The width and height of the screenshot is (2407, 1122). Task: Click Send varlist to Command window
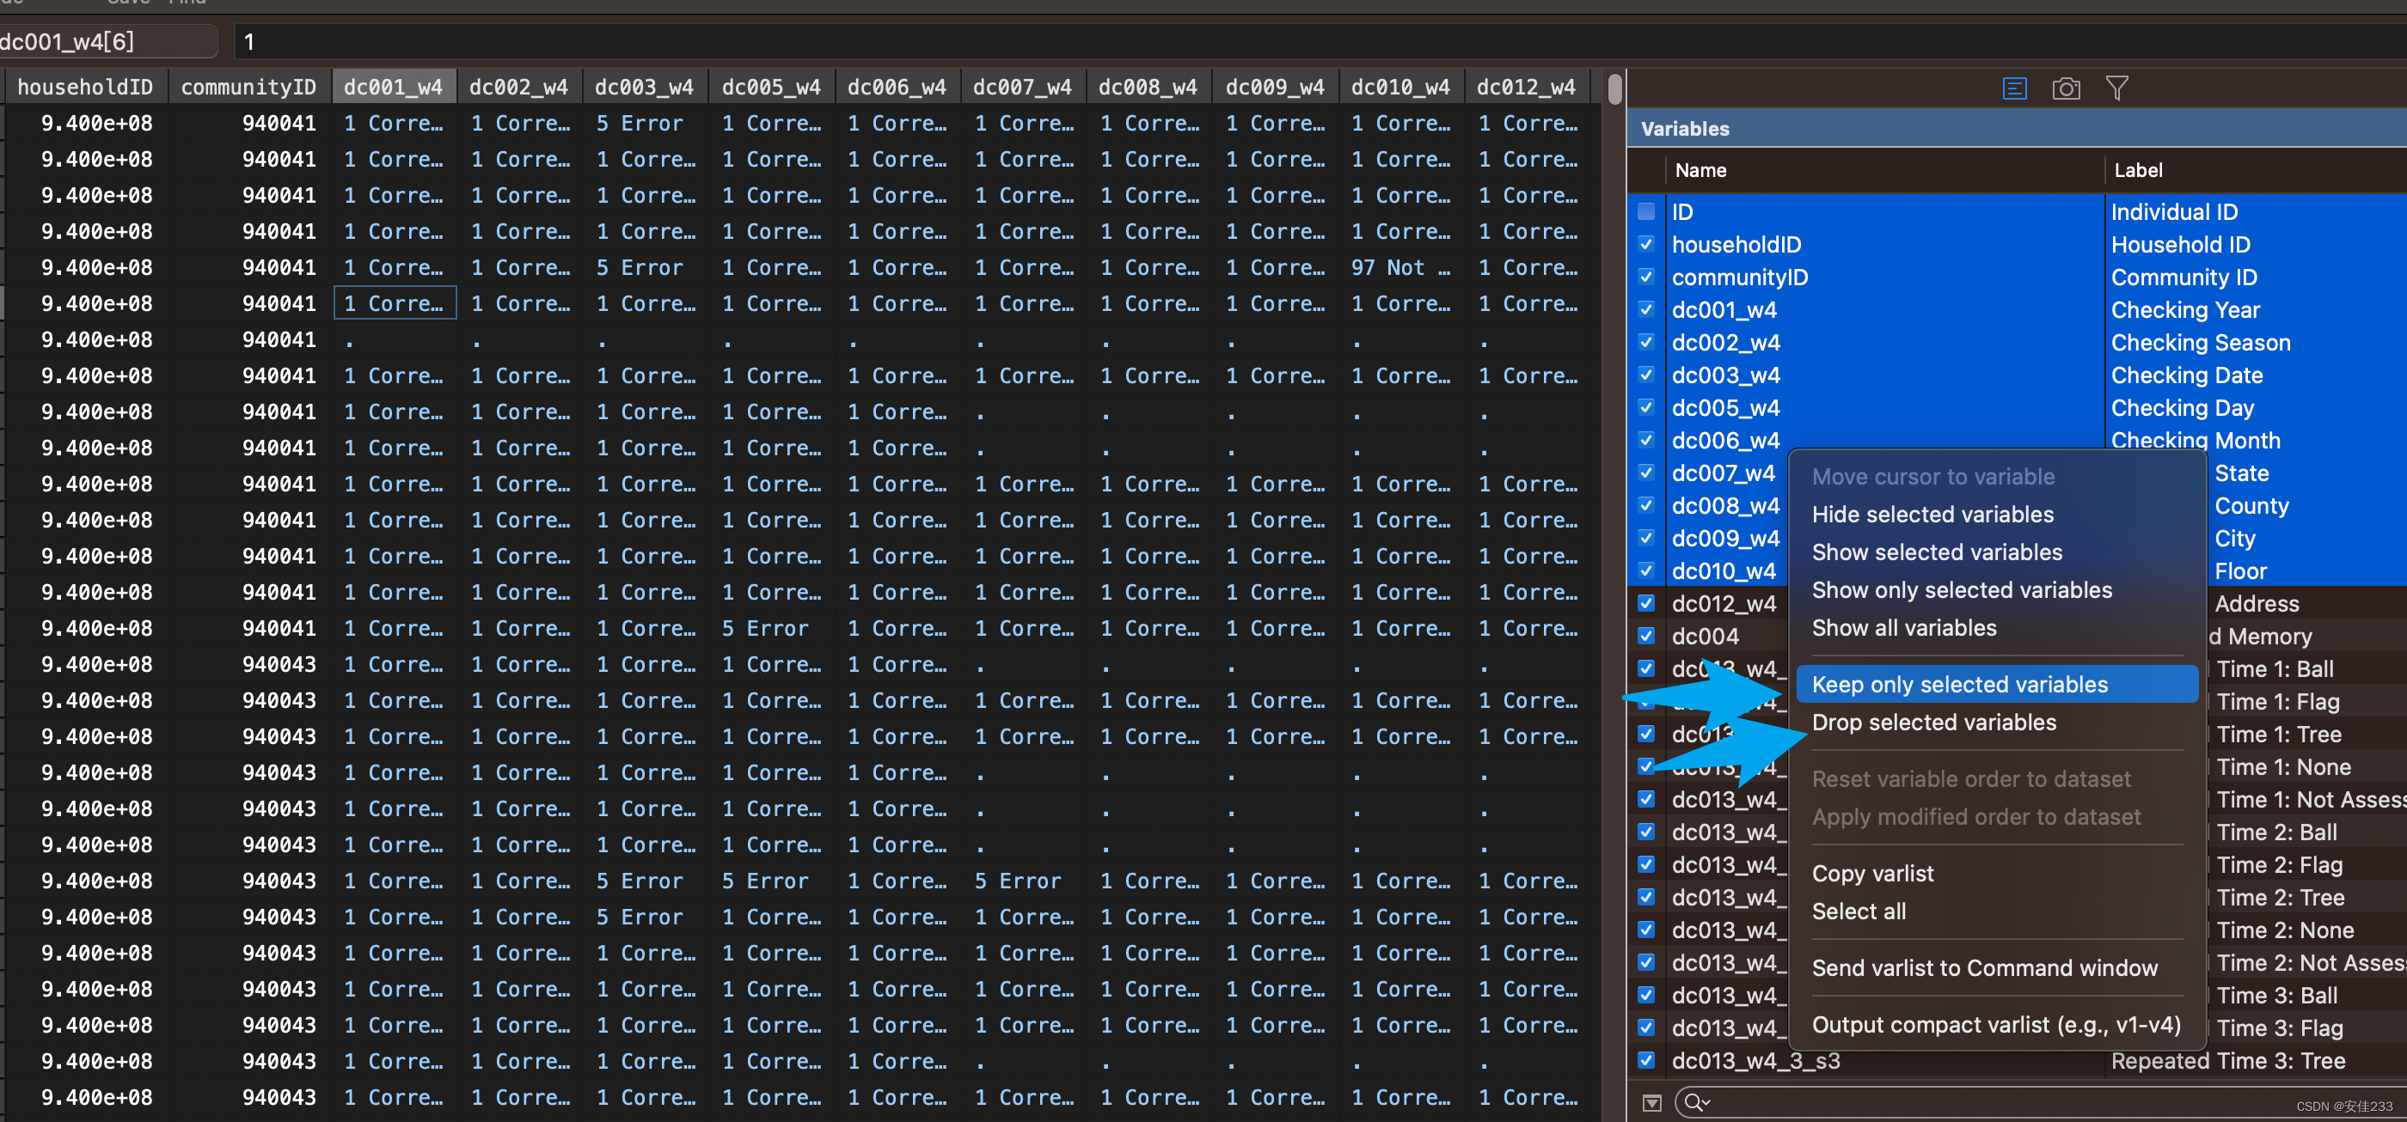1985,968
